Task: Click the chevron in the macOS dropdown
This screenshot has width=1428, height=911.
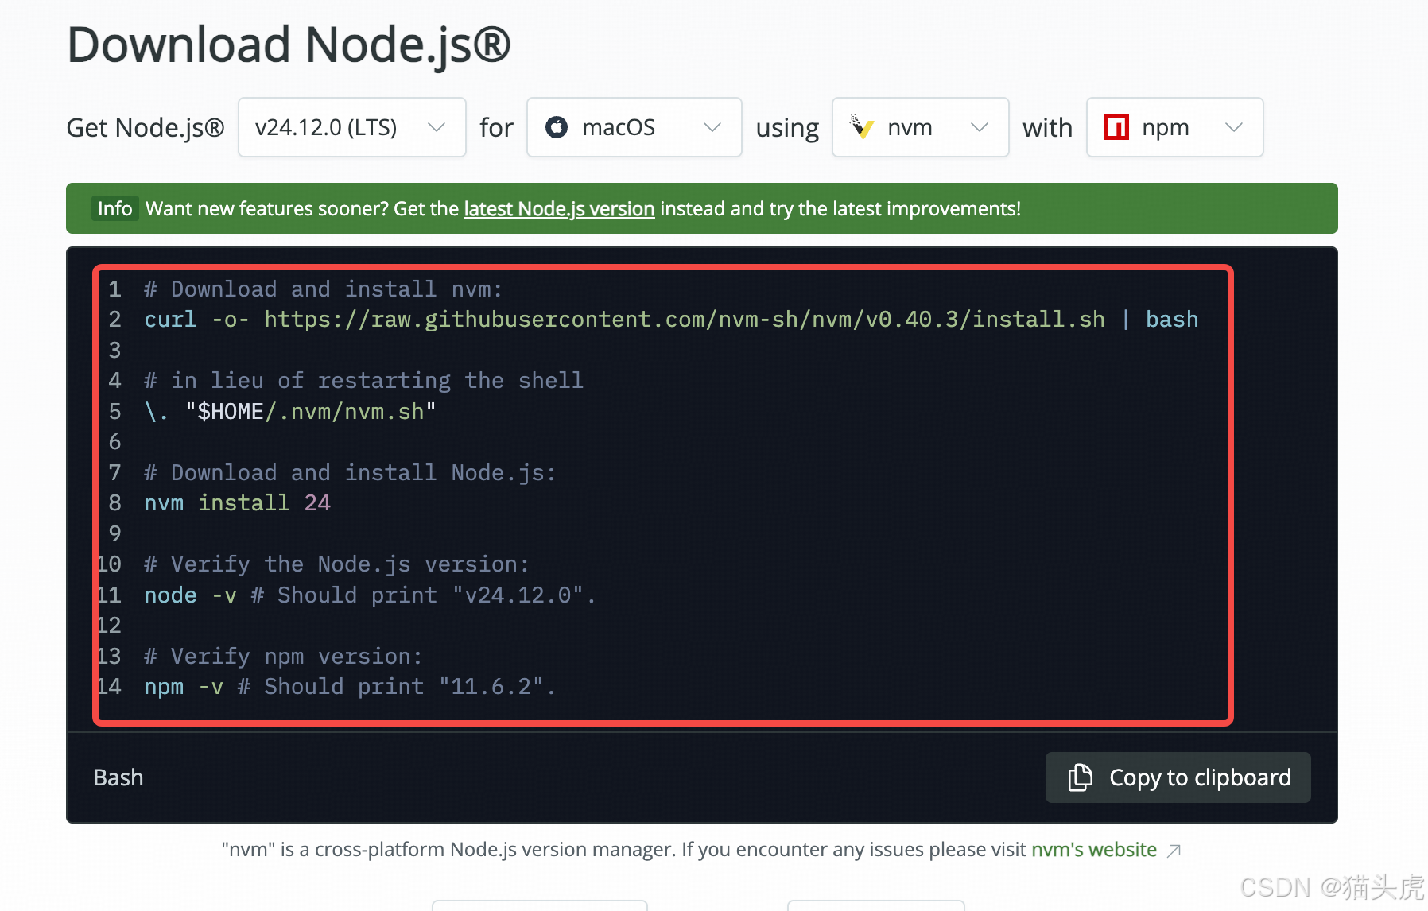Action: [712, 127]
